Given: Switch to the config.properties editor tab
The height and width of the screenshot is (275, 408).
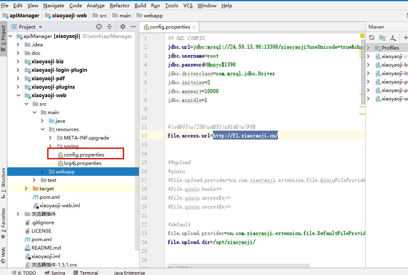Looking at the screenshot, I should (x=170, y=27).
